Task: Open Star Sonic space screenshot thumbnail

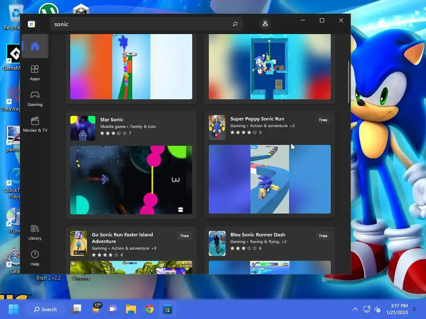Action: (131, 180)
